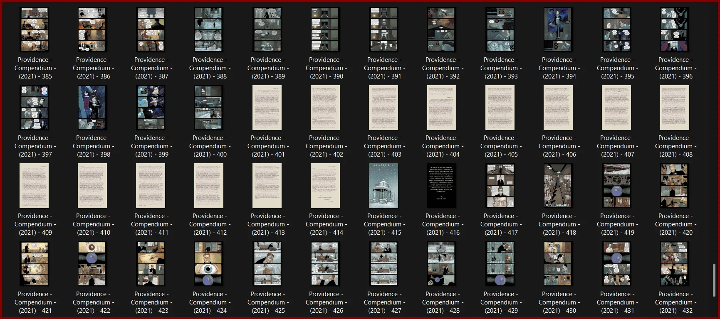Click file name 'Providence - Compendium - (2021) - 389'
Screen dimensions: 720x319
coord(268,68)
